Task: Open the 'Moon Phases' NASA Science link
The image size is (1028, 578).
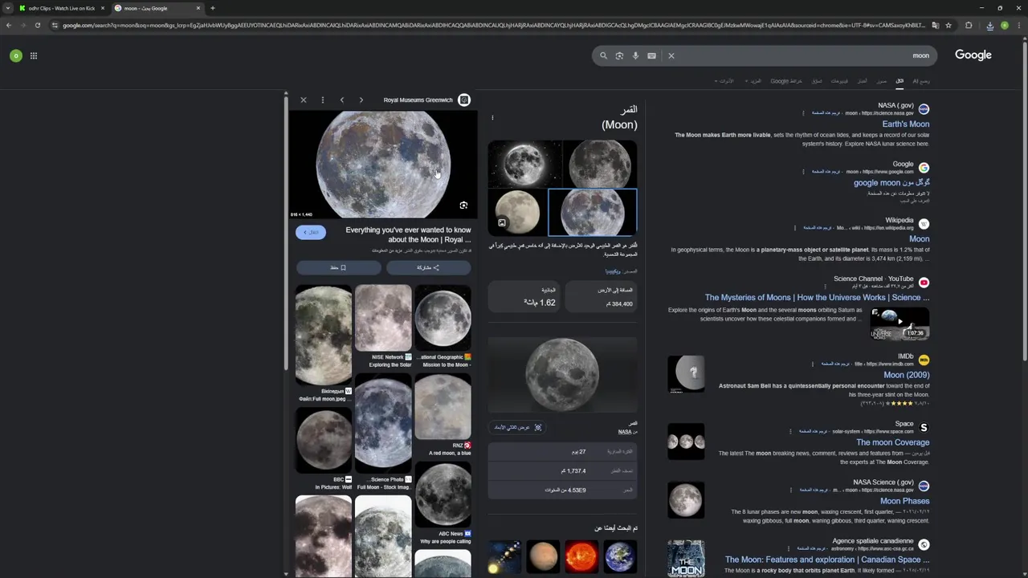Action: click(904, 501)
